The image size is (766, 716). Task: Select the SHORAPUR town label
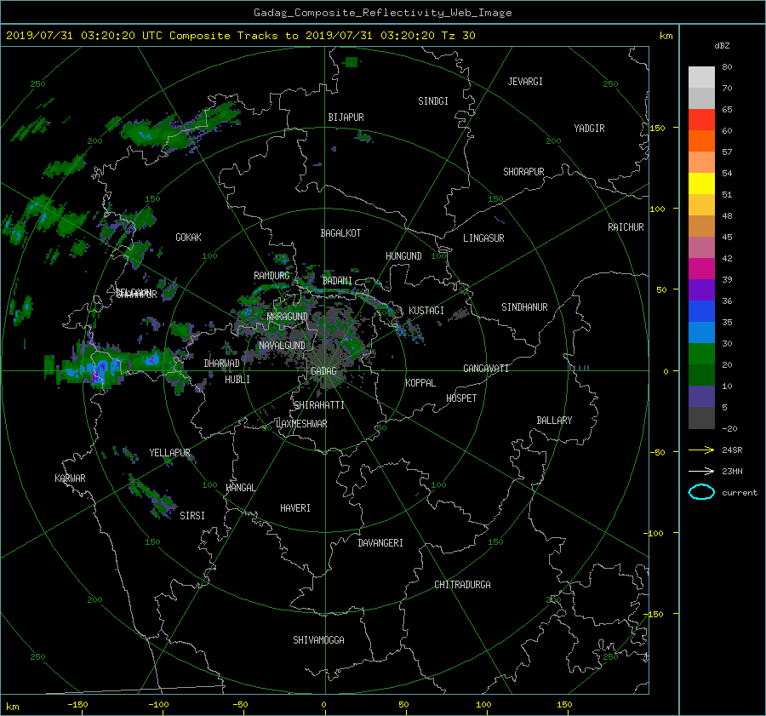click(523, 172)
